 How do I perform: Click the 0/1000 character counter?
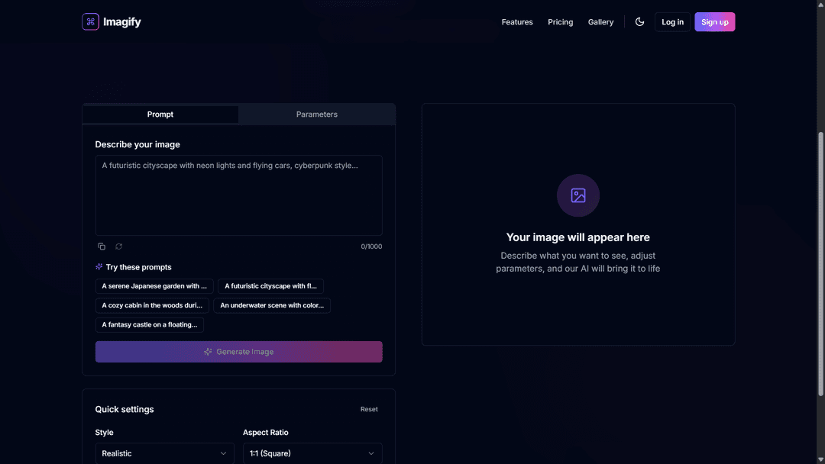371,246
